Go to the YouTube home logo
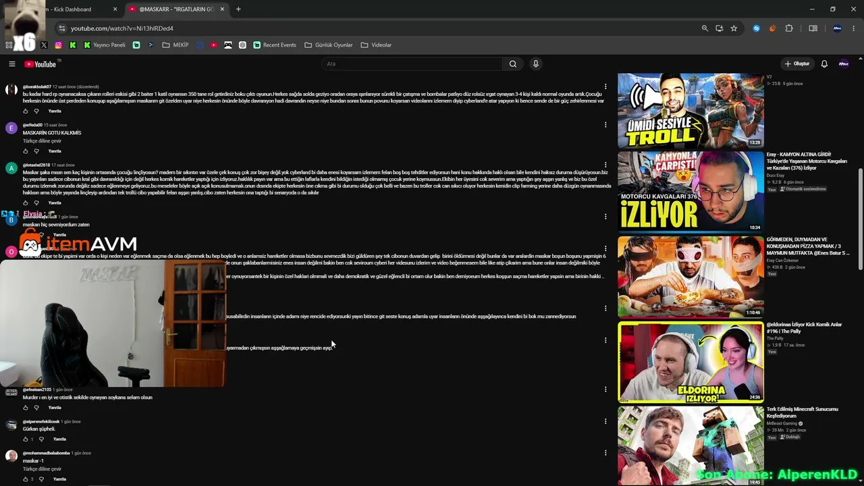 point(40,64)
